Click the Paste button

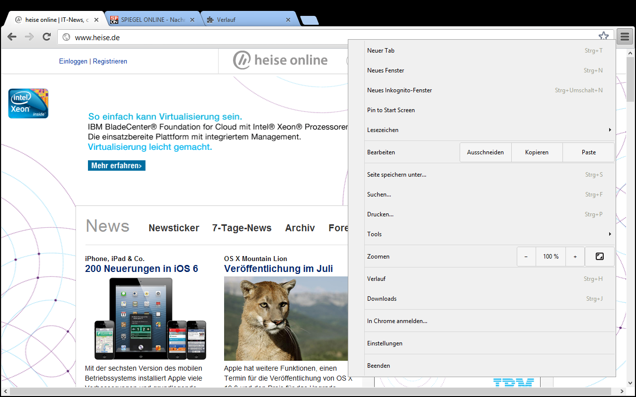click(589, 152)
